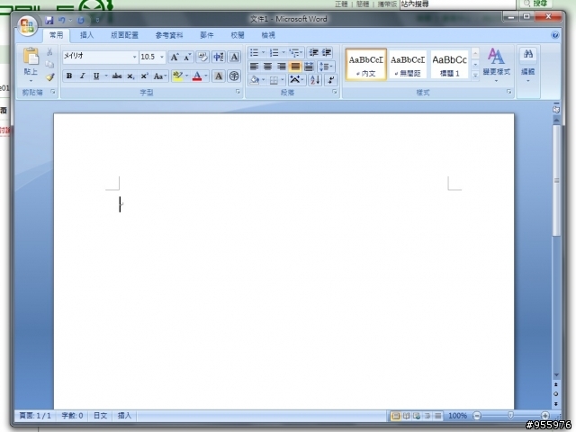Open the 變更樣式 change styles tool
The width and height of the screenshot is (576, 432).
click(496, 65)
